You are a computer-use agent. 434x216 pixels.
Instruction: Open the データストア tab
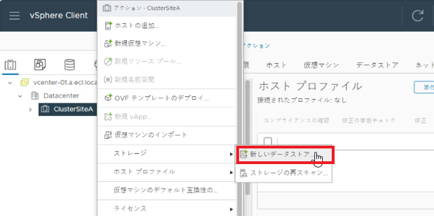coord(377,65)
